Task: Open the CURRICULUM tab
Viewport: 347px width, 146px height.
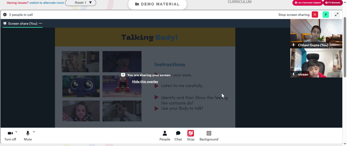Action: point(239,2)
